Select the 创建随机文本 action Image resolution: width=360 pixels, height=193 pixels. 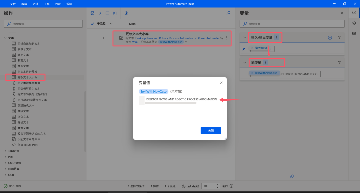point(26,105)
